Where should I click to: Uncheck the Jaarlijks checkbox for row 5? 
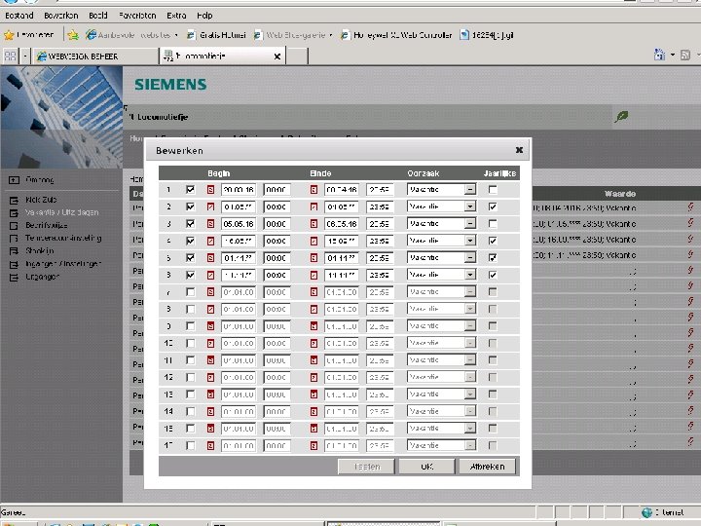(x=493, y=258)
